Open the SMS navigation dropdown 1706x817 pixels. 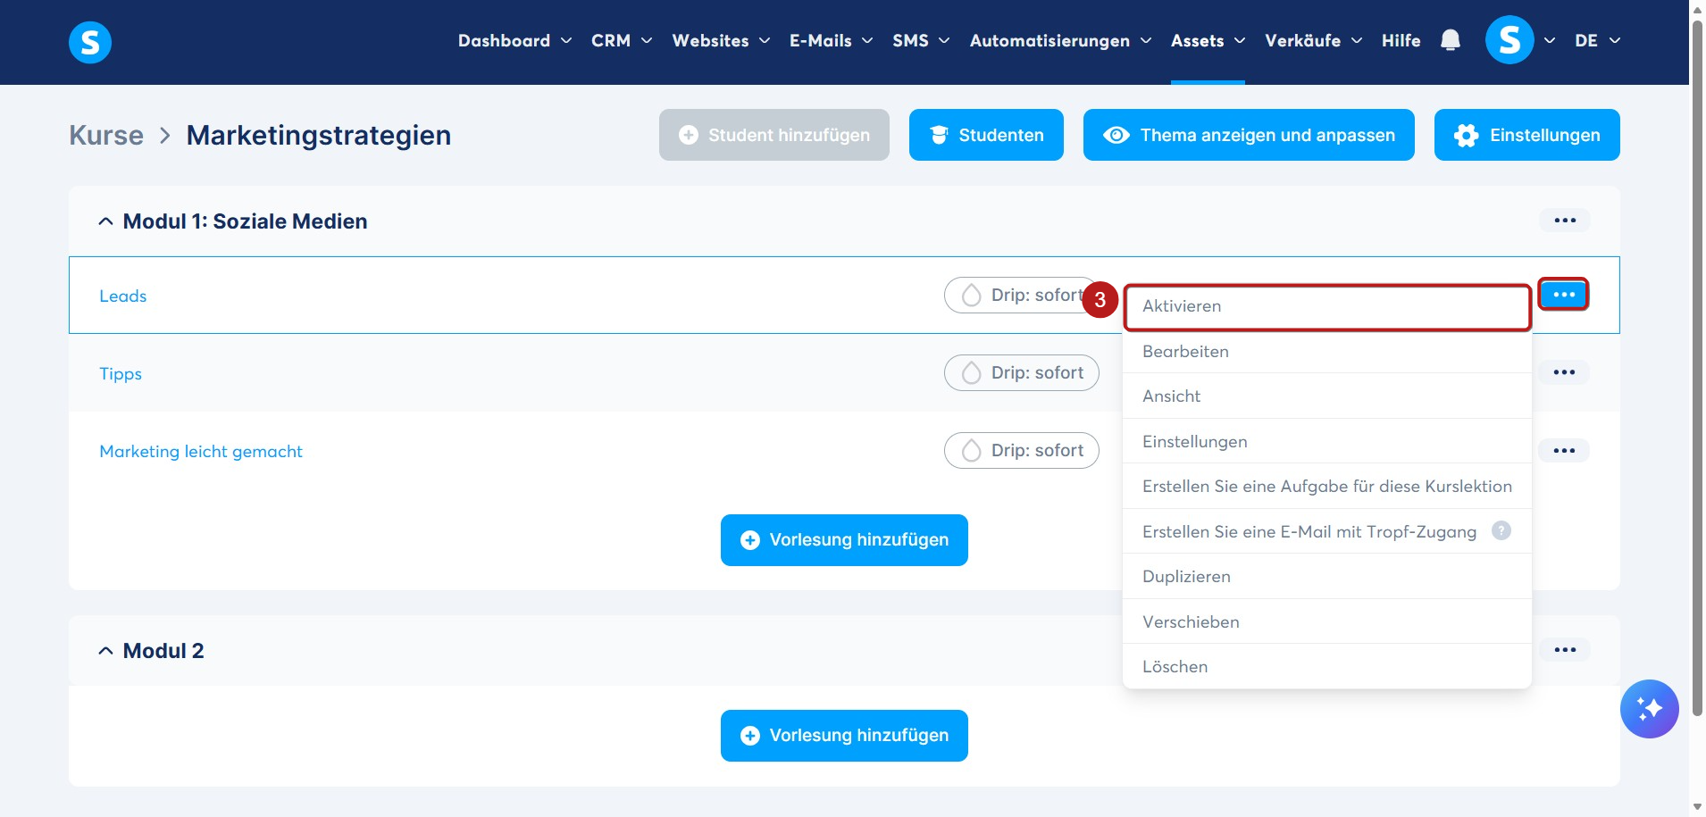pos(921,41)
